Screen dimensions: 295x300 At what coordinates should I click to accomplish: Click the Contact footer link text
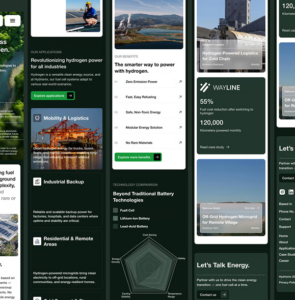[285, 219]
